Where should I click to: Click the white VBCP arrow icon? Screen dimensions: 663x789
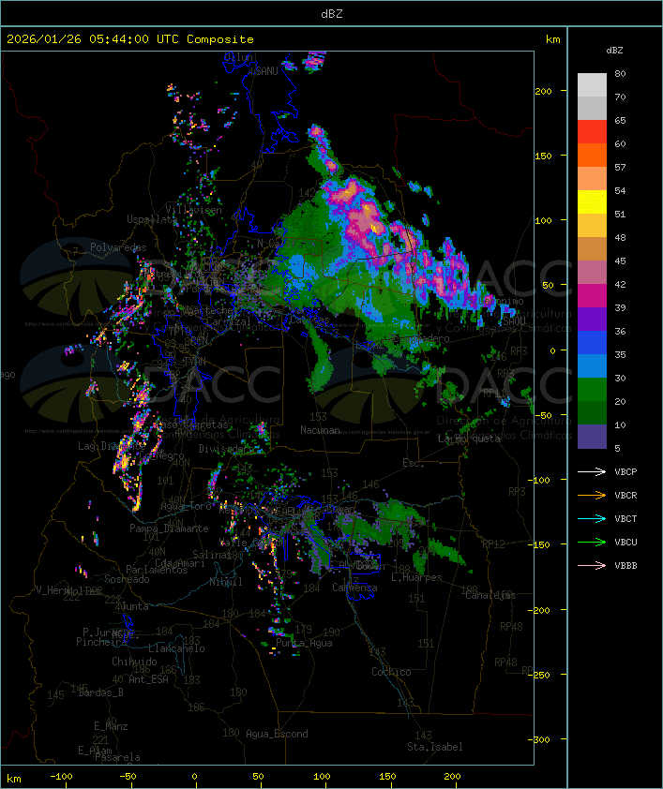pyautogui.click(x=592, y=471)
